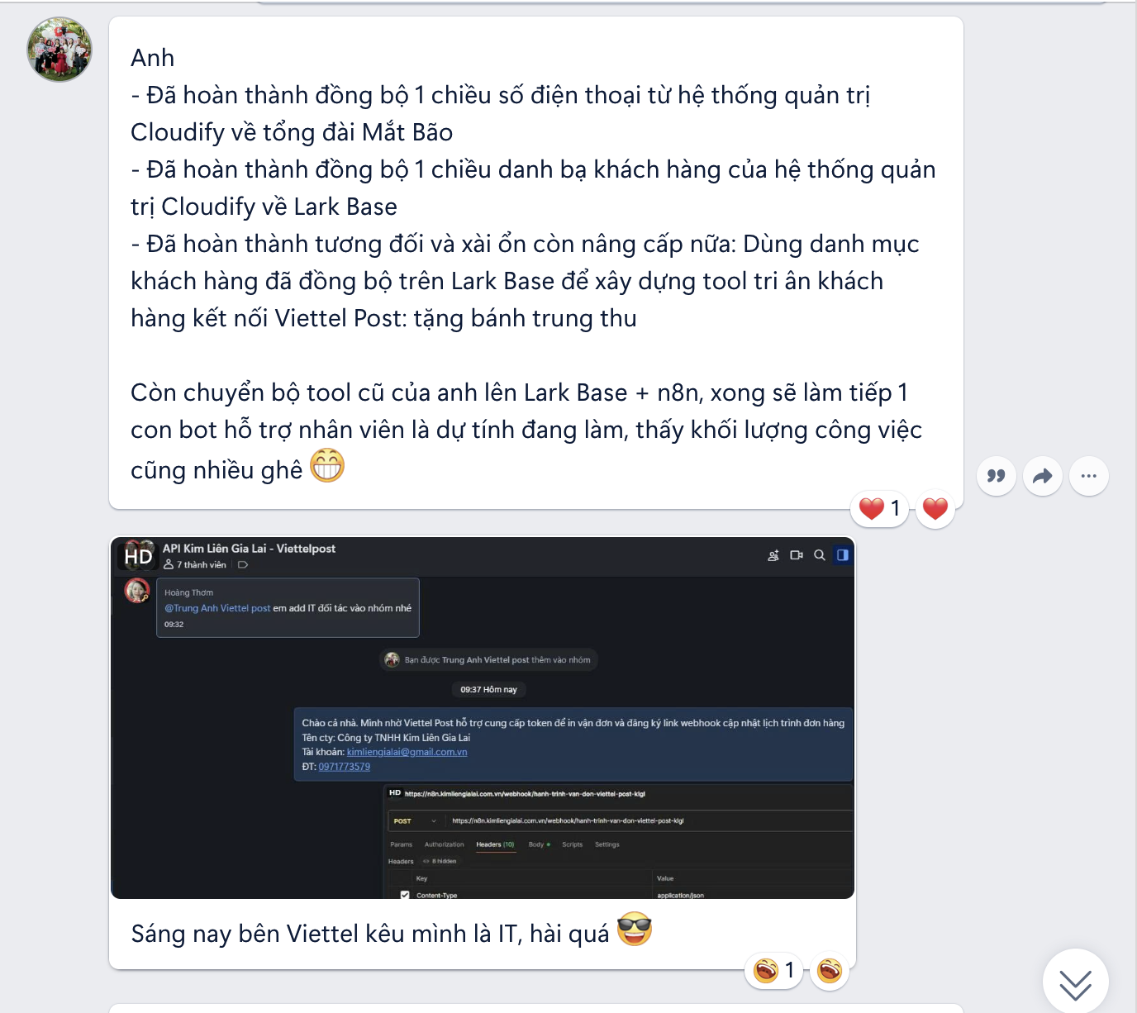Open the kimliengialai@gmail.com.vn email link
1137x1013 pixels.
407,752
